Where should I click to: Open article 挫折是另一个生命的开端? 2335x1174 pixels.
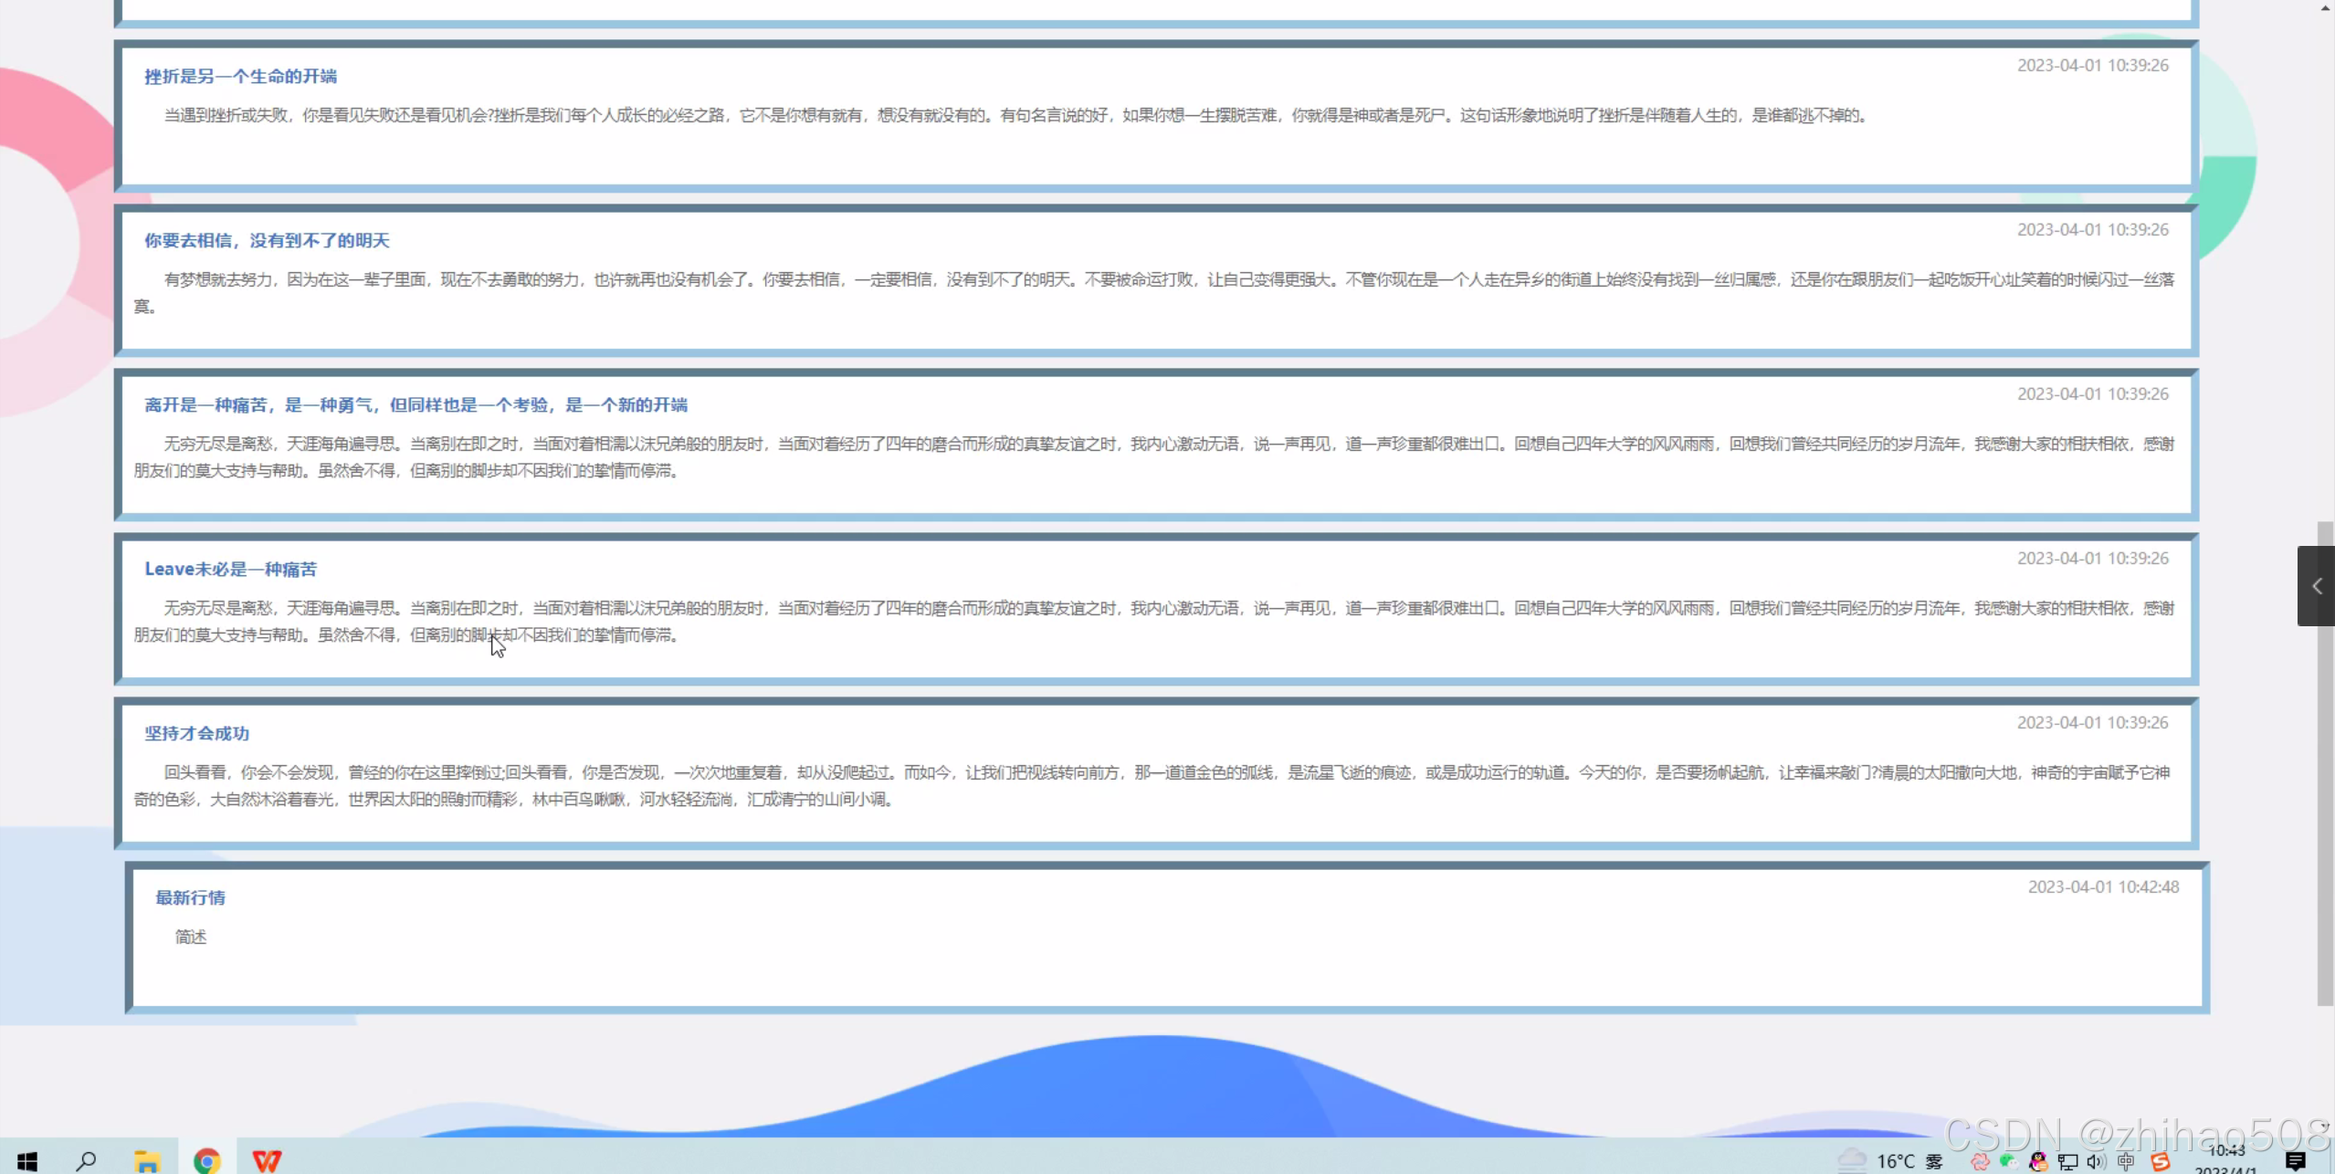[240, 76]
